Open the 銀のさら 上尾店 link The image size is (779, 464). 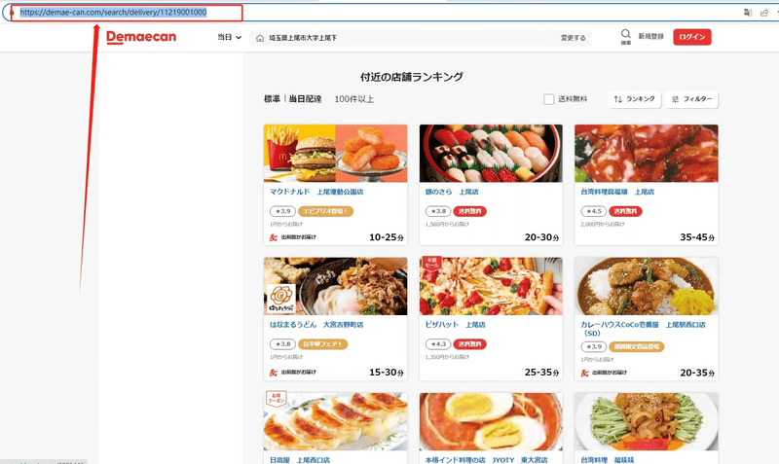point(452,192)
